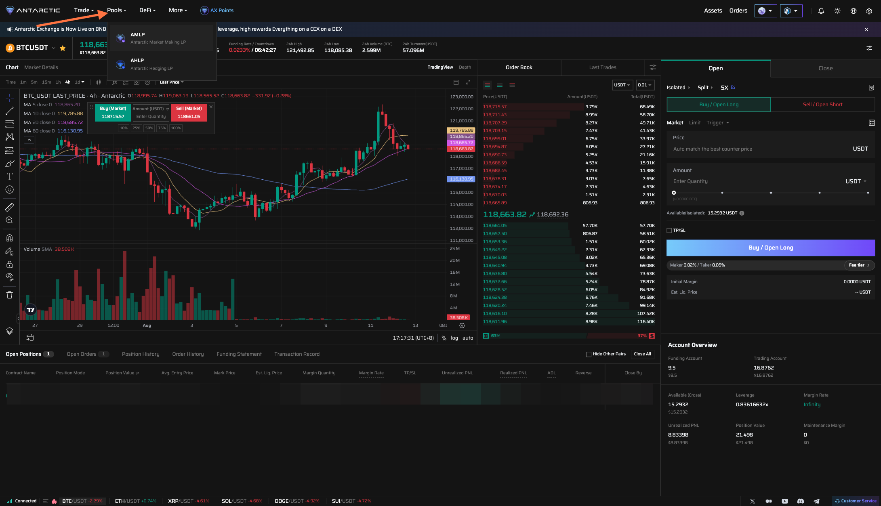The width and height of the screenshot is (881, 506).
Task: Select the ruler measure tool
Action: coord(10,207)
